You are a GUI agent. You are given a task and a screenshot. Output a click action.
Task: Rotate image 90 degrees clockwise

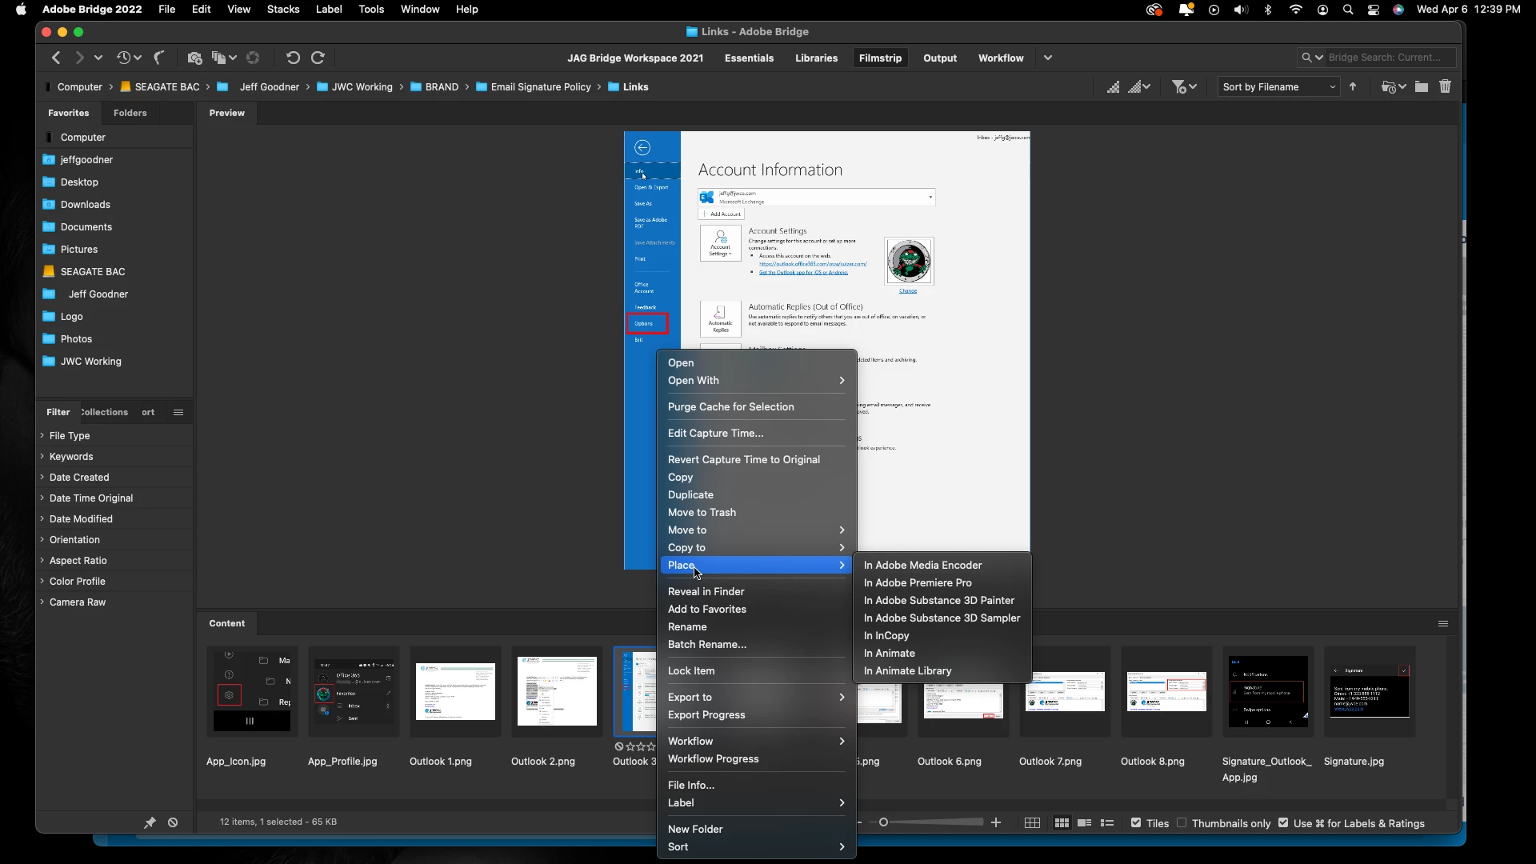[318, 58]
